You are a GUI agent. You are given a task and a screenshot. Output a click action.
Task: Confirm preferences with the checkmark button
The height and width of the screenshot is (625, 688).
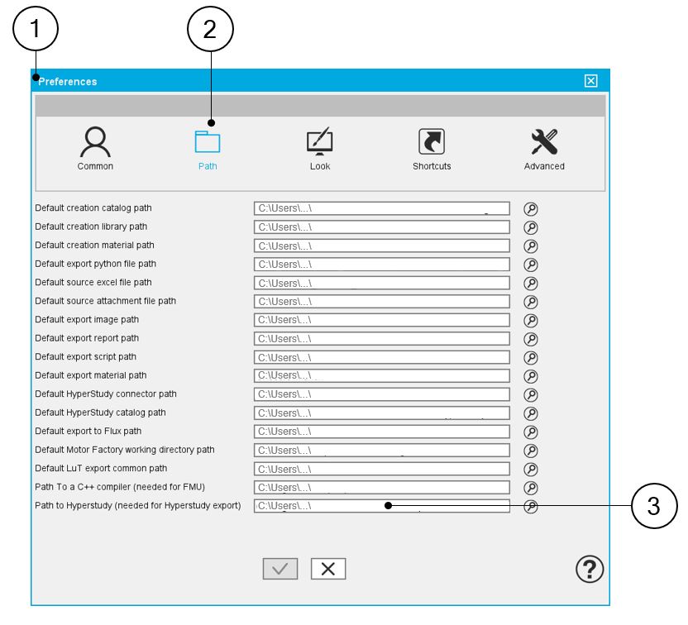point(279,569)
